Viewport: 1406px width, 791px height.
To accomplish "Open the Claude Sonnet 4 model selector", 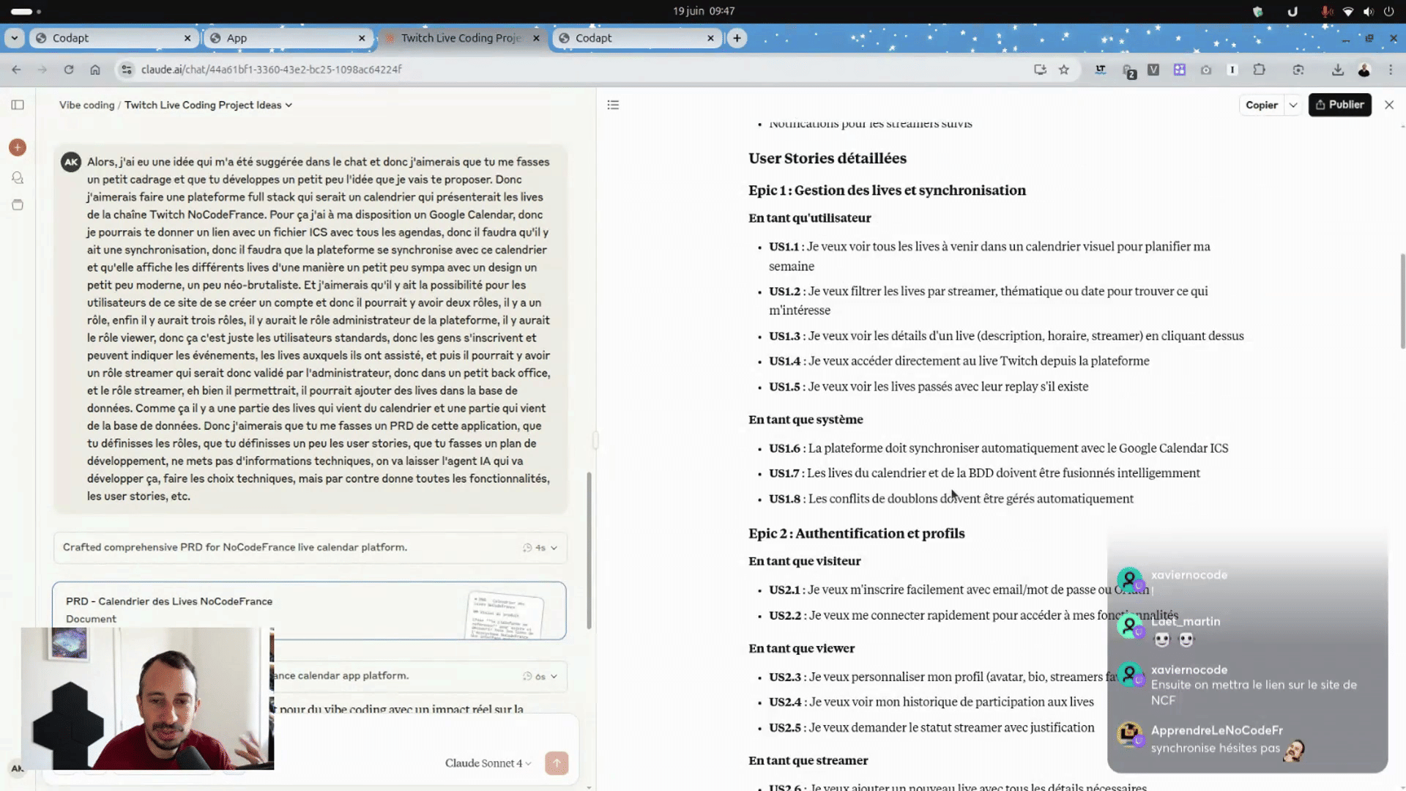I will tap(488, 763).
